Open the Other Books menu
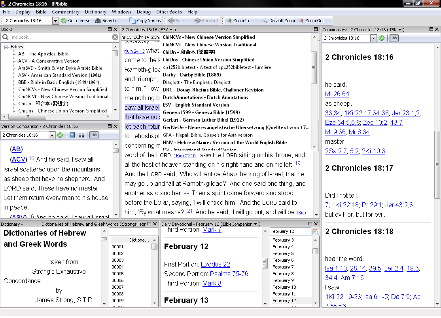441x318 pixels. 169,12
